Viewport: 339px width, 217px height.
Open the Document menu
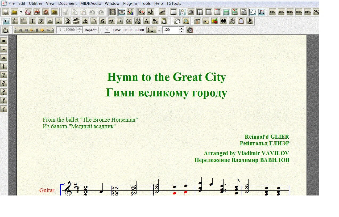(x=67, y=3)
